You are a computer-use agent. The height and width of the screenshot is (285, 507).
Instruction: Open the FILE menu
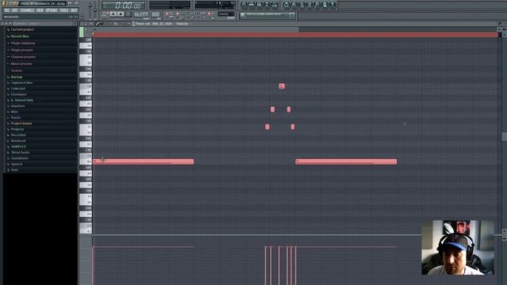tap(7, 10)
